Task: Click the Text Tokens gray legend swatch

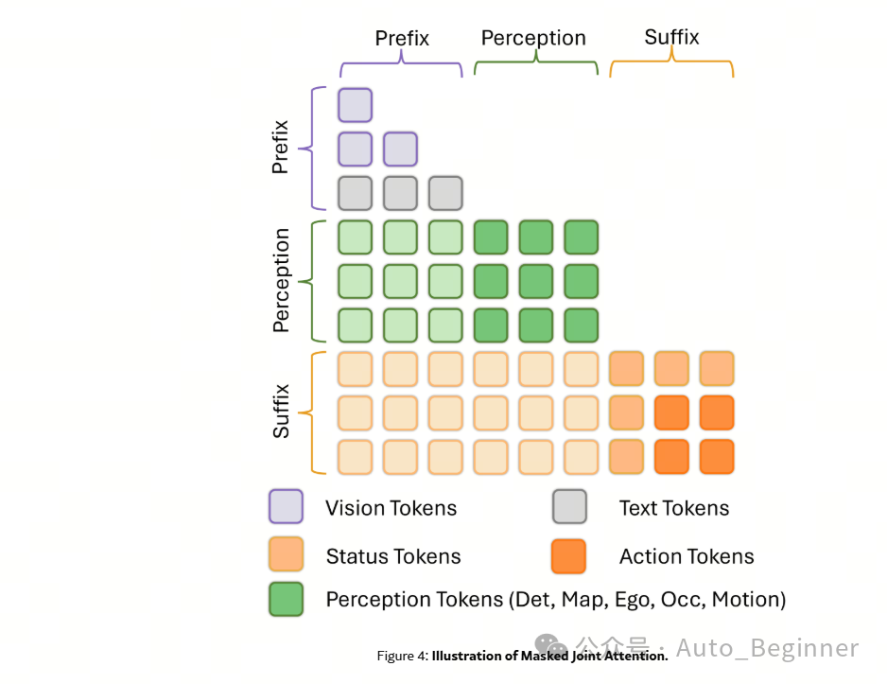Action: coord(569,506)
